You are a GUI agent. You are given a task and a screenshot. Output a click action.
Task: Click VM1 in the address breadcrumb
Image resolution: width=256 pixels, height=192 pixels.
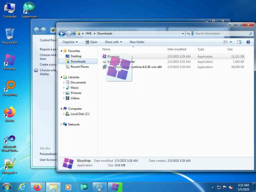(x=88, y=33)
